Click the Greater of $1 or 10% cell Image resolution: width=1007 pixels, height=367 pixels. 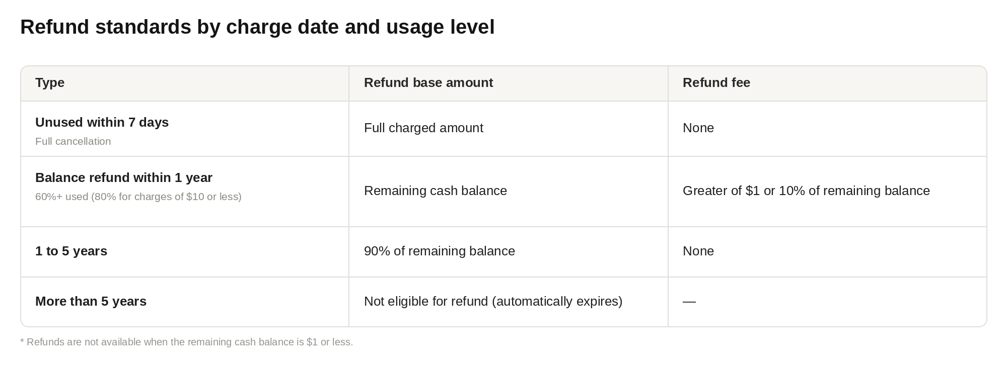coord(806,191)
